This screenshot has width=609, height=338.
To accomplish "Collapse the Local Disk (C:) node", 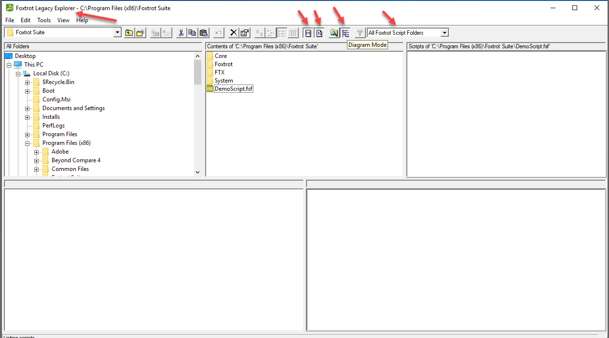I will 18,73.
